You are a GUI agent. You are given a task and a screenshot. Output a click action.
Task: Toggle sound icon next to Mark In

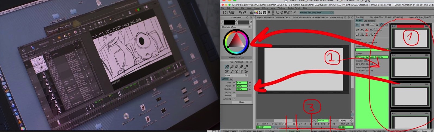273,124
